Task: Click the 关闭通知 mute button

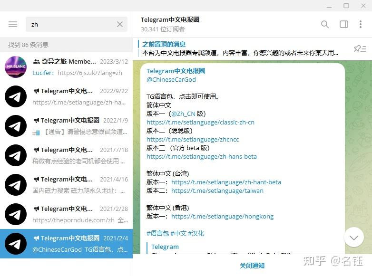Action: 252,266
